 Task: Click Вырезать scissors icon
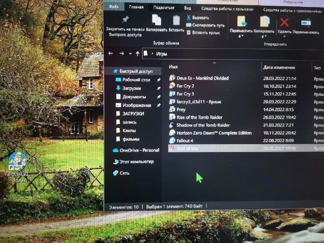[x=188, y=17]
